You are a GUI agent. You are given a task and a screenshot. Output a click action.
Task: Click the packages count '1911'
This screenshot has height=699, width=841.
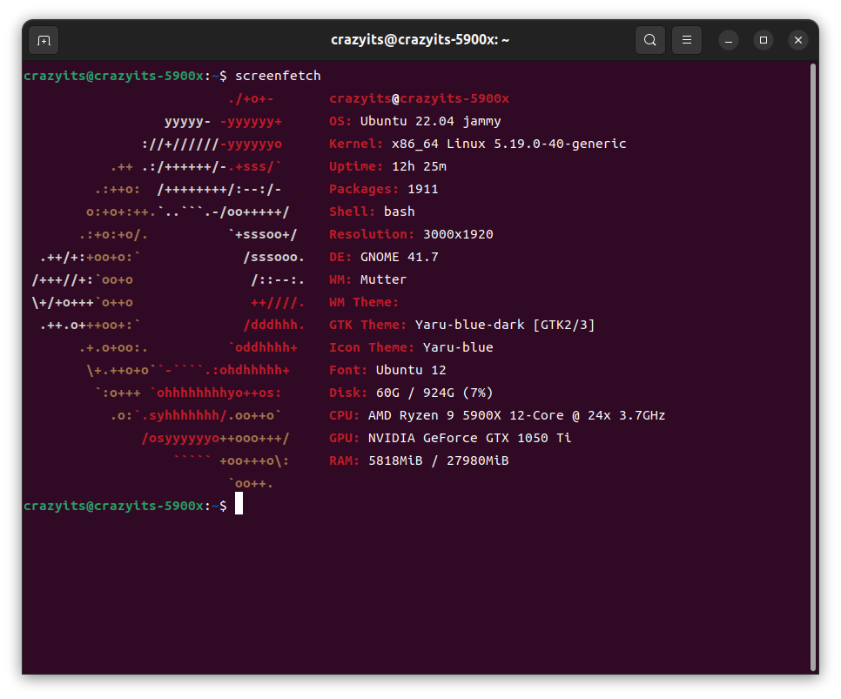tap(422, 189)
